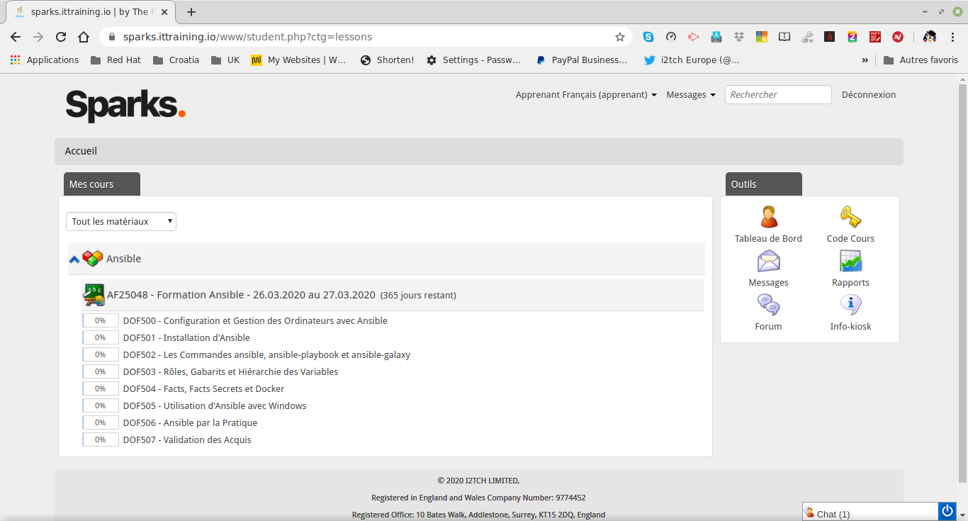Image resolution: width=968 pixels, height=521 pixels.
Task: Click the chat power button icon
Action: 947,511
